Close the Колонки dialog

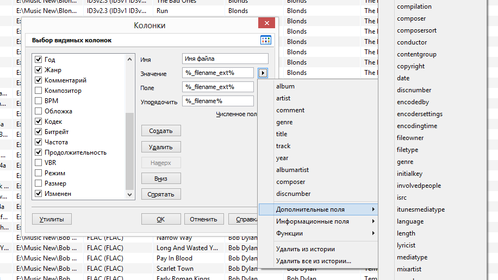(266, 24)
